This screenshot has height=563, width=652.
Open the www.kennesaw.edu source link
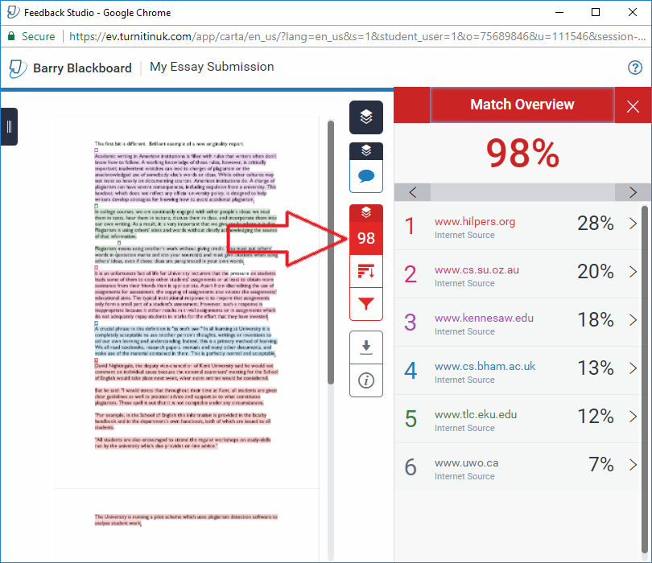[483, 317]
